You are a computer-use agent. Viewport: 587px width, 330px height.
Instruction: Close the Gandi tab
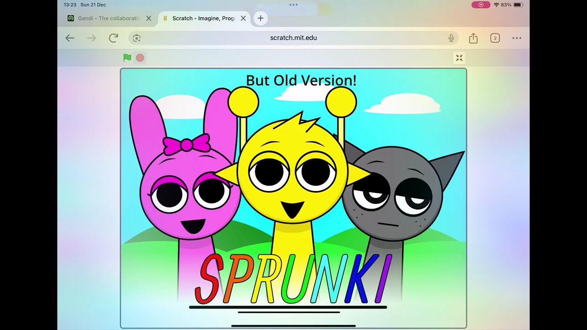(149, 18)
